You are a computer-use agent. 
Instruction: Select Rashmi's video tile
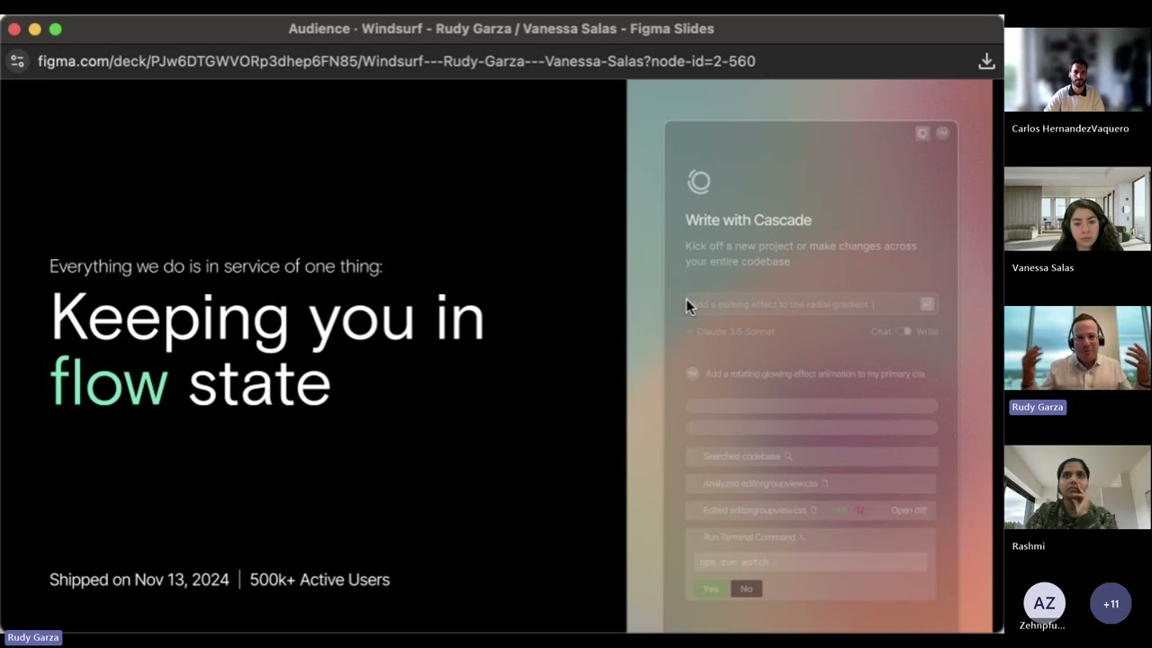1077,487
